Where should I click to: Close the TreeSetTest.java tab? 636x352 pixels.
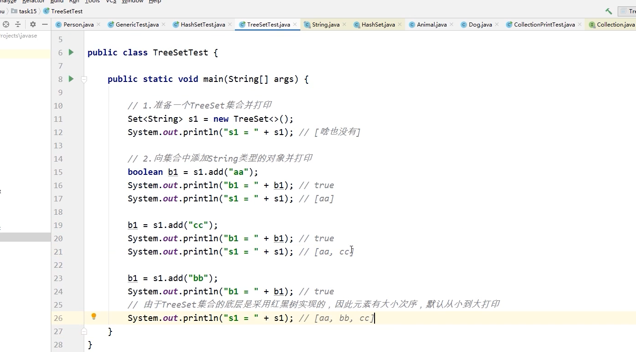[295, 24]
